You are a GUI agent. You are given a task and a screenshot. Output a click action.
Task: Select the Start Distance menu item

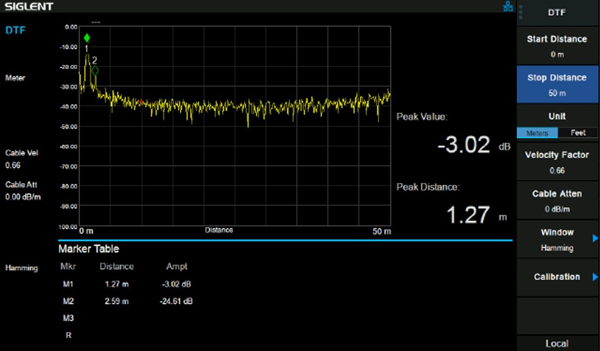click(557, 46)
